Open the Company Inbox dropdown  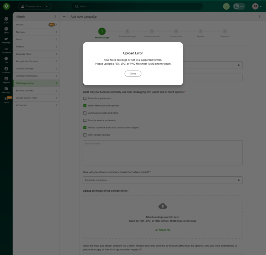tap(35, 6)
